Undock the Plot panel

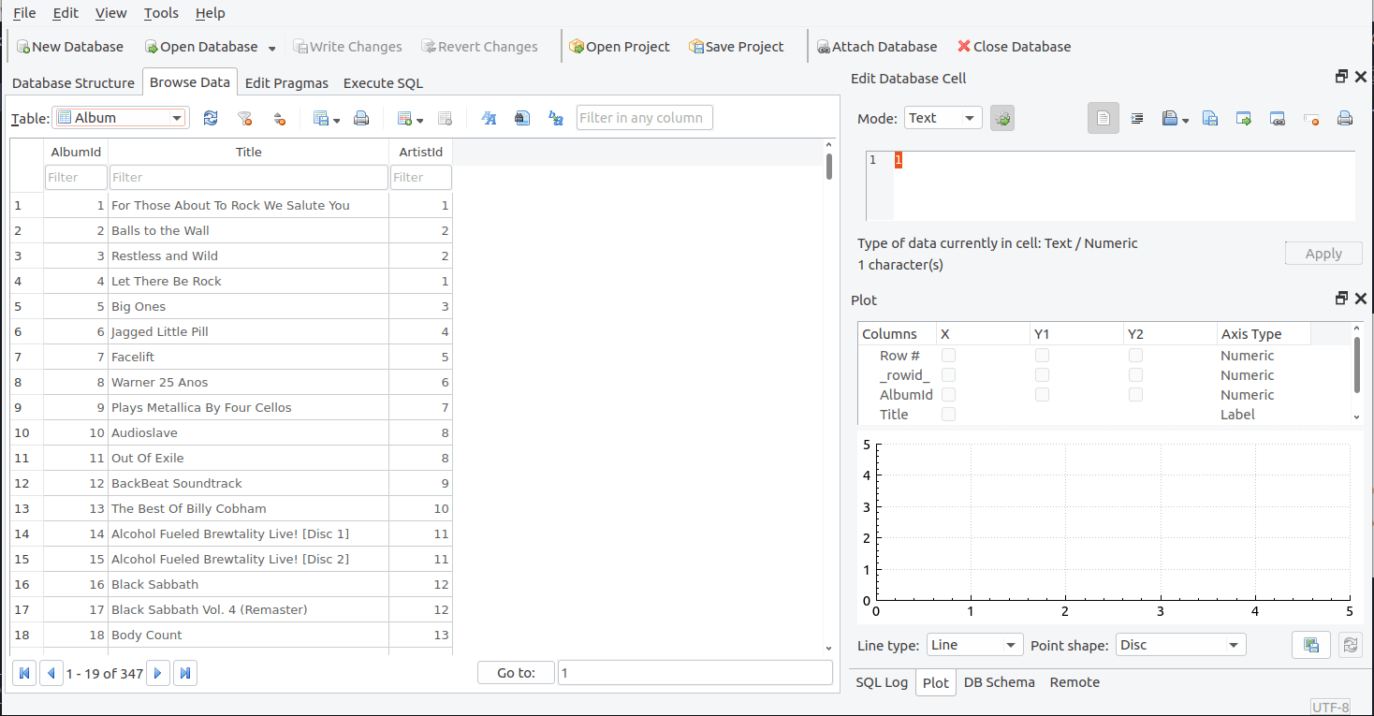(x=1341, y=299)
